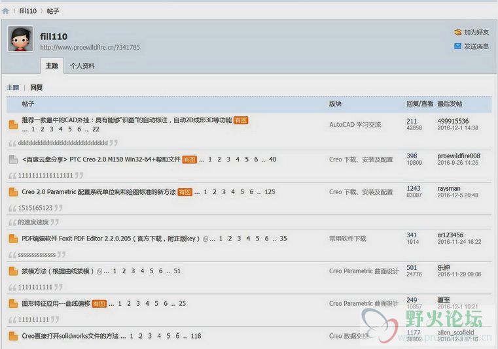Click reply count 501

[x=412, y=267]
